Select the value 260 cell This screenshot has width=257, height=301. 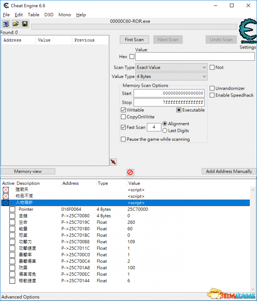(131, 222)
